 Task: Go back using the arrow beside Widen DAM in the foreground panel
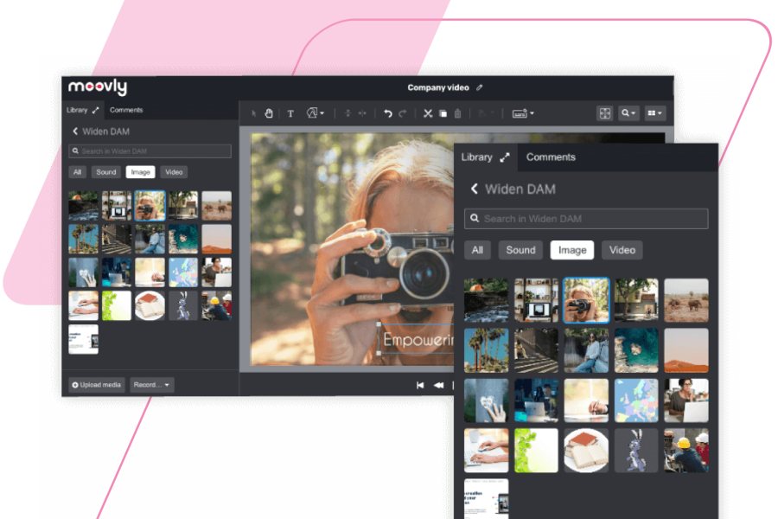pyautogui.click(x=474, y=189)
